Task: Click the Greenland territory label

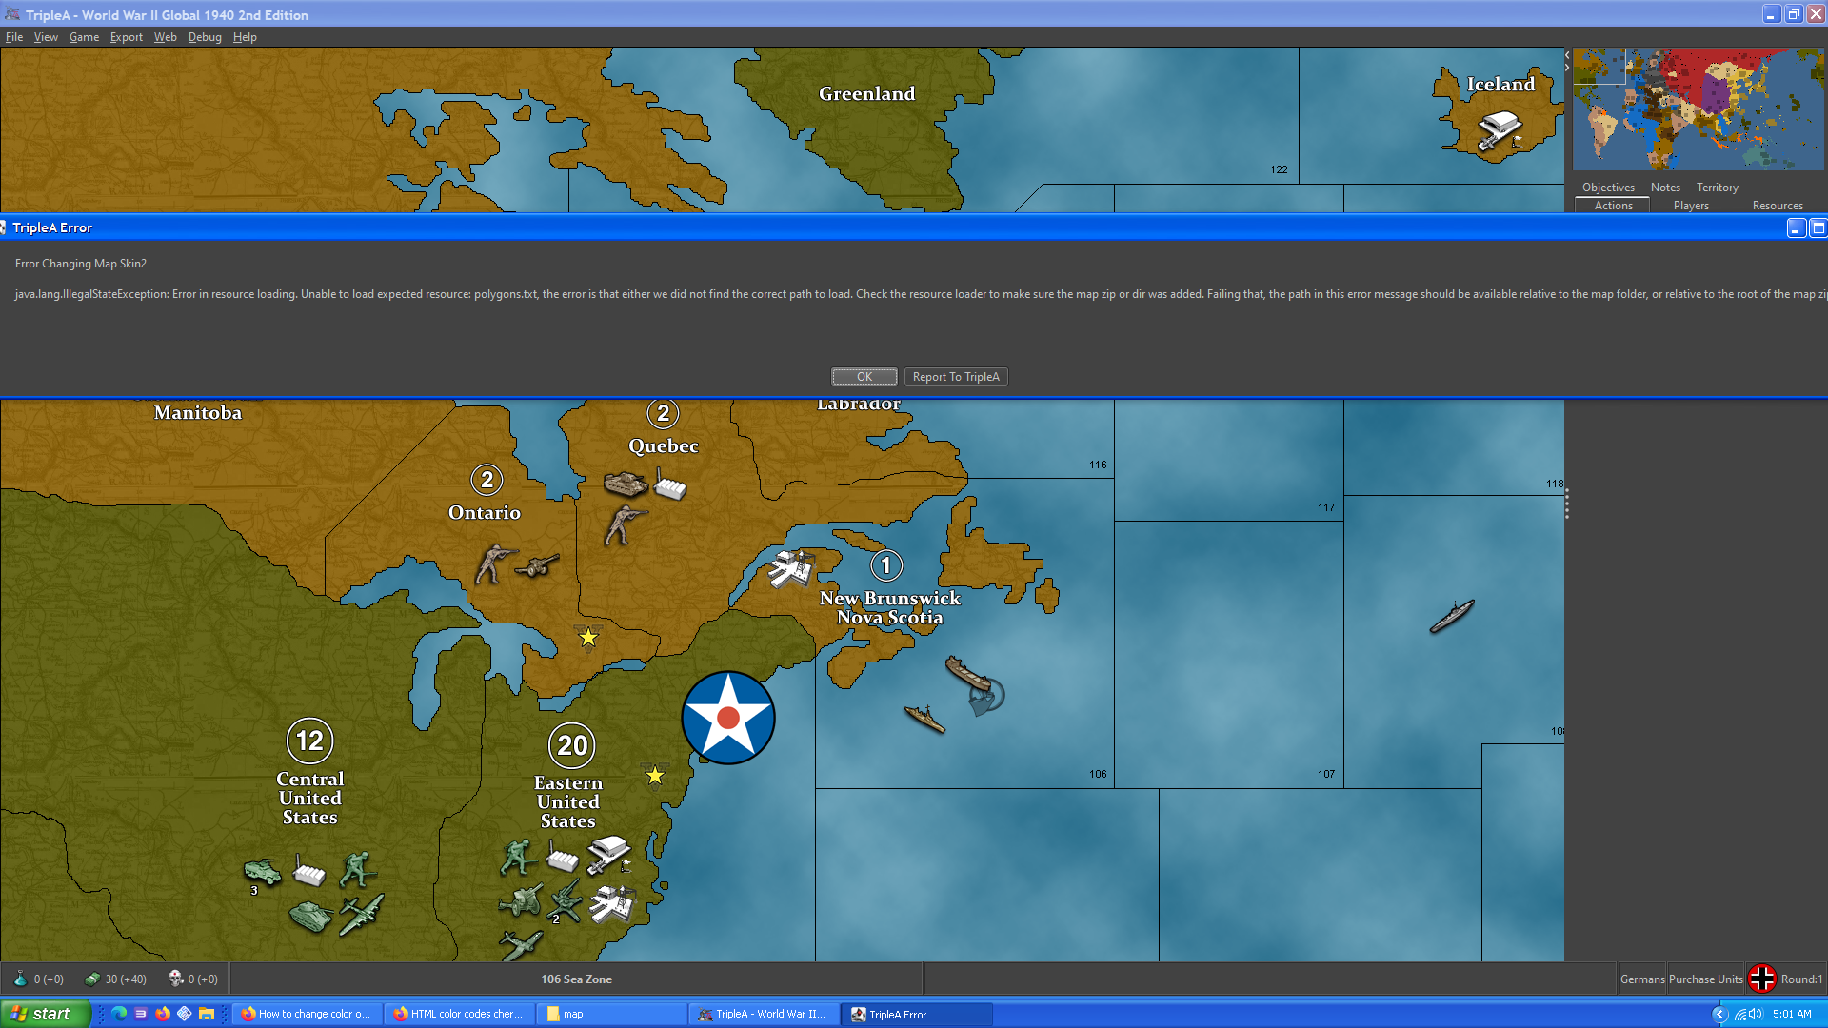Action: 866,93
